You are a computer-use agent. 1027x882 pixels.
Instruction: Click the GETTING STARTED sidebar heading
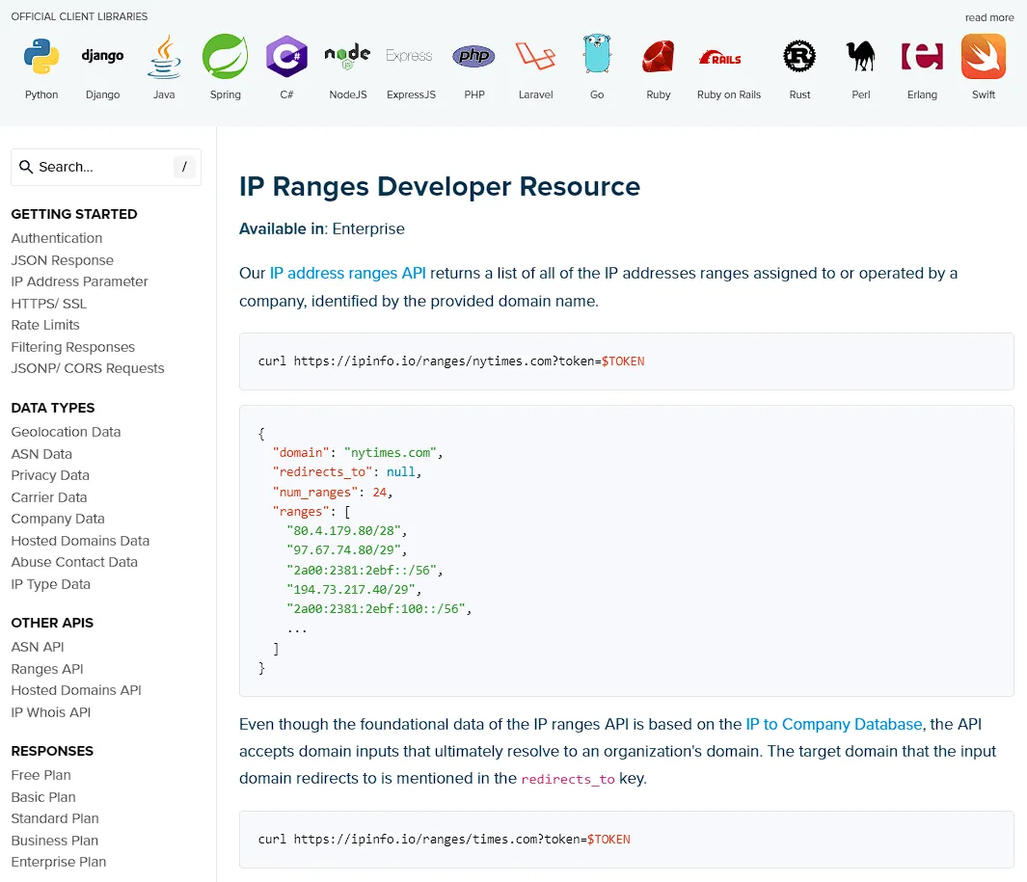pyautogui.click(x=74, y=214)
